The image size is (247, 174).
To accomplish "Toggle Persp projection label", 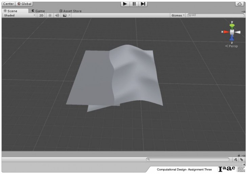I will (232, 46).
